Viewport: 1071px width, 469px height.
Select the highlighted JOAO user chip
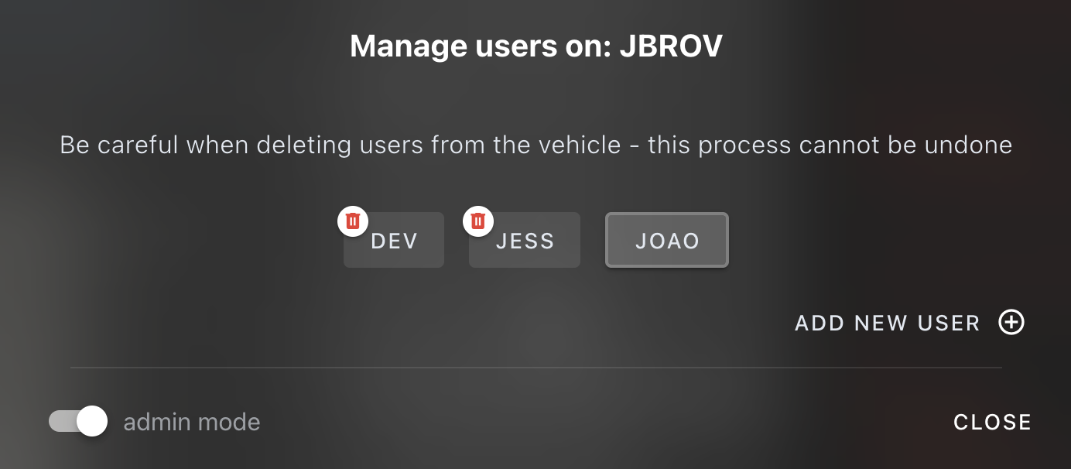point(666,240)
